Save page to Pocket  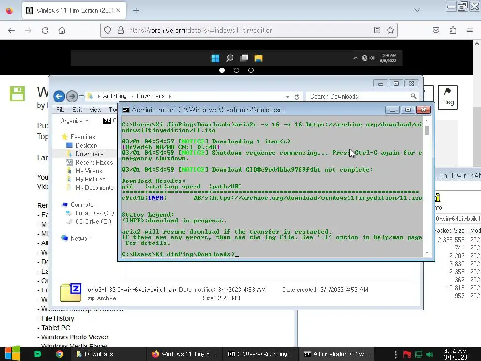click(436, 30)
